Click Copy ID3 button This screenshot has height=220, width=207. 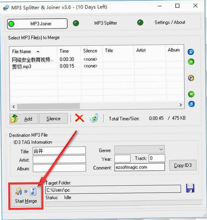[x=183, y=165]
